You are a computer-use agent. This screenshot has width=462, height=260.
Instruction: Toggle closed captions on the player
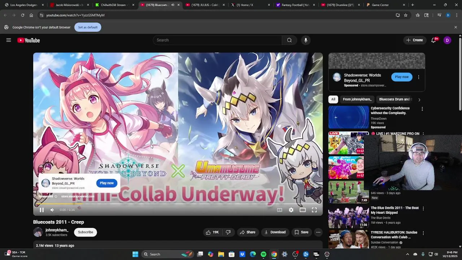tap(279, 210)
